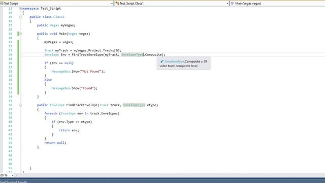Collapse the Main method block
This screenshot has height=183, width=325.
pyautogui.click(x=20, y=34)
